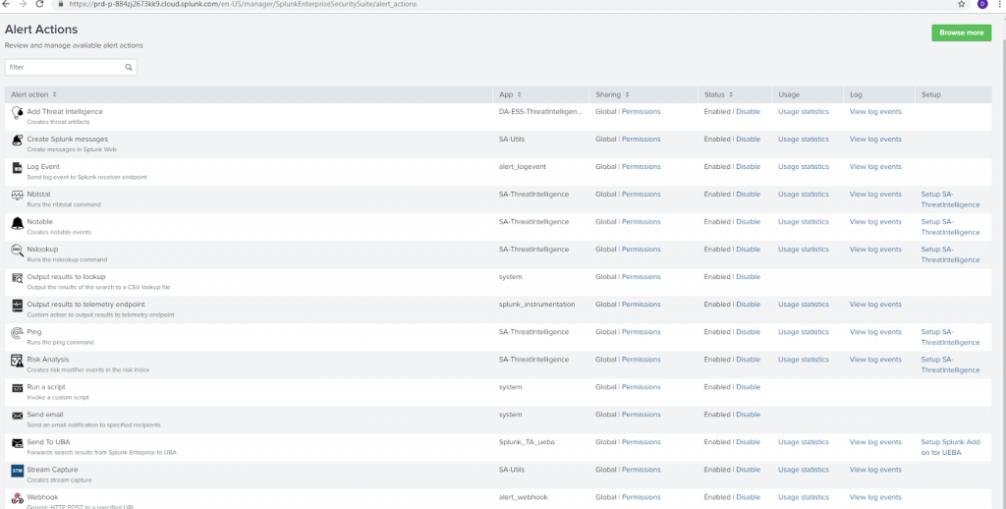The image size is (1006, 509).
Task: Click the Stream Capture STM icon
Action: click(18, 471)
